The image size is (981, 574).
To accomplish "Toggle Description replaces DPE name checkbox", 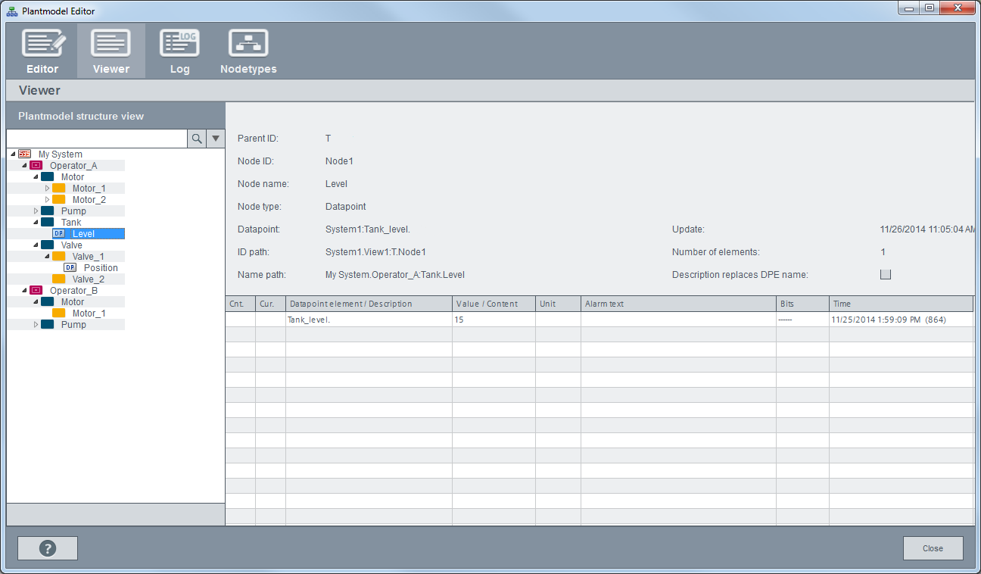I will point(886,275).
